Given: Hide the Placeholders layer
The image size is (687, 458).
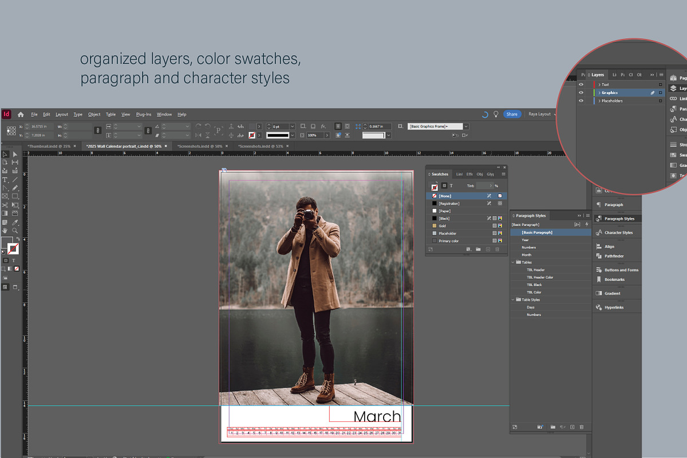Looking at the screenshot, I should click(x=581, y=101).
